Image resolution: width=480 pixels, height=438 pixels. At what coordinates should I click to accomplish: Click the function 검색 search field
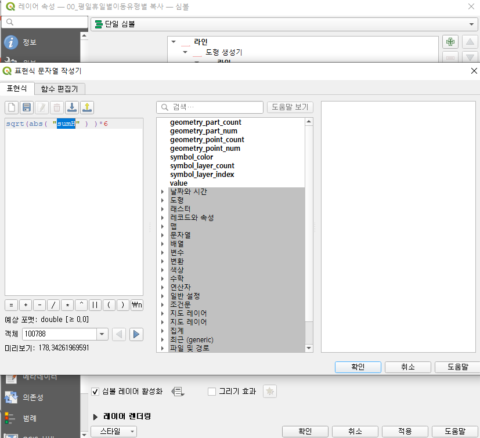click(x=210, y=107)
